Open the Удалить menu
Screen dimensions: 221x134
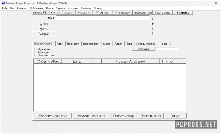coord(60,8)
